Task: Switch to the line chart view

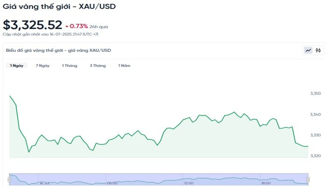Action: [308, 50]
